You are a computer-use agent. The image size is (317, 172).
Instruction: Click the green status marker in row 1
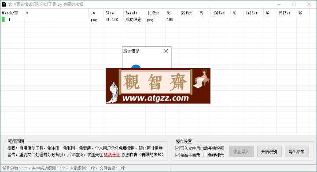pos(3,19)
